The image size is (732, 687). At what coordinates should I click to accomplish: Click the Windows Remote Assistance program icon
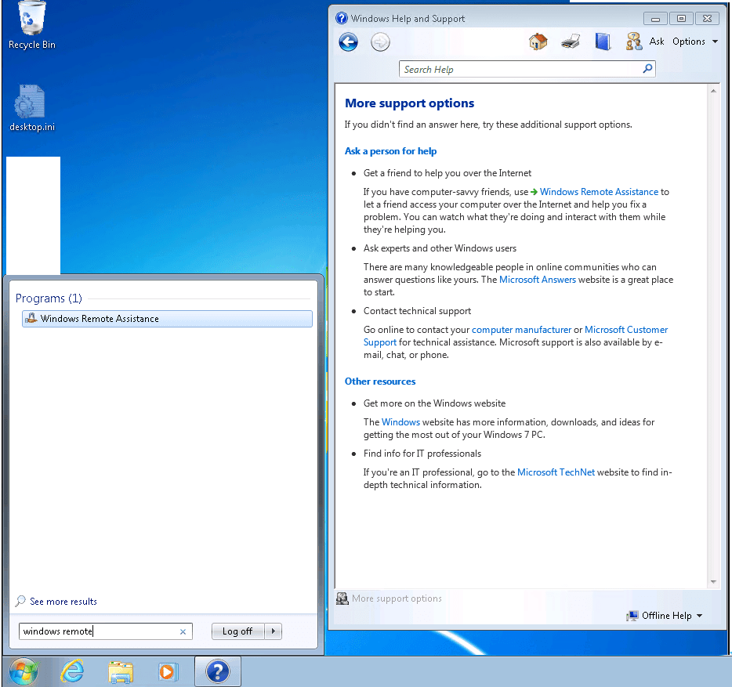click(31, 318)
